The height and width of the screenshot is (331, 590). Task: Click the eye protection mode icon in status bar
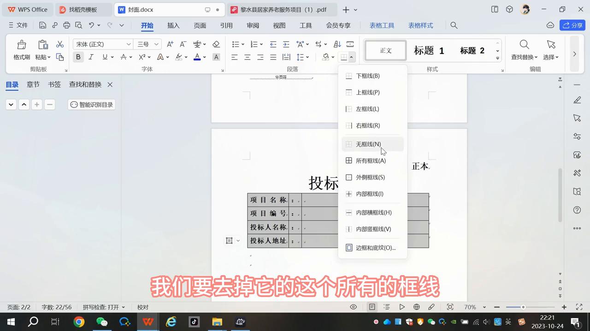pos(353,307)
